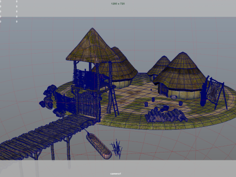Pick the dugout canoe below the bridge
This screenshot has height=177, width=236.
click(x=99, y=146)
